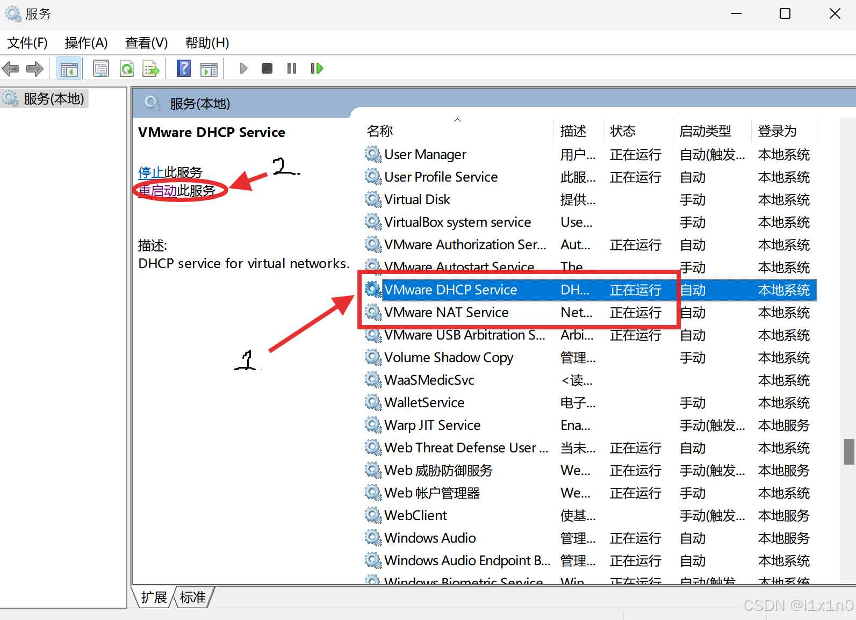Screen dimensions: 856x620
Task: Select the User Manager service row
Action: point(590,155)
